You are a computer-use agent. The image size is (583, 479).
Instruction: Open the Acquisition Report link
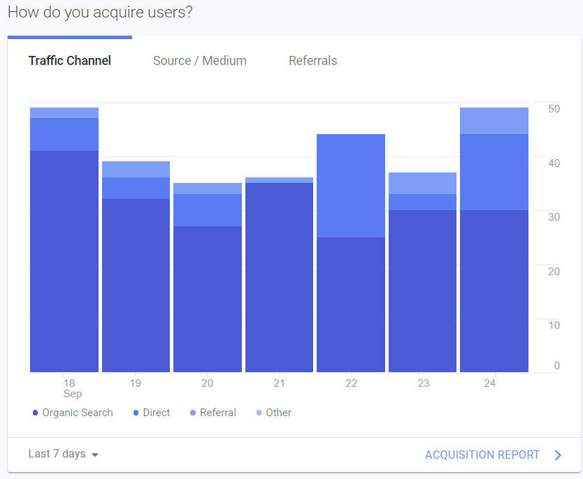point(482,455)
